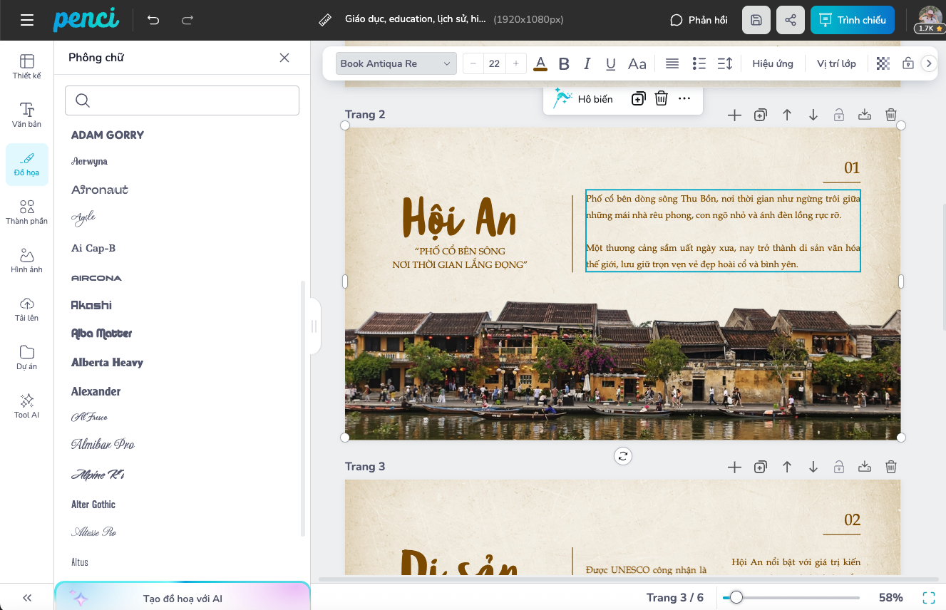Open the Tool AI sidebar panel
946x610 pixels.
[x=27, y=405]
